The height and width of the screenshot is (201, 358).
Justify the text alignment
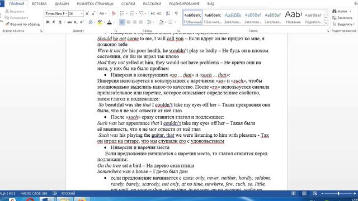(x=140, y=22)
